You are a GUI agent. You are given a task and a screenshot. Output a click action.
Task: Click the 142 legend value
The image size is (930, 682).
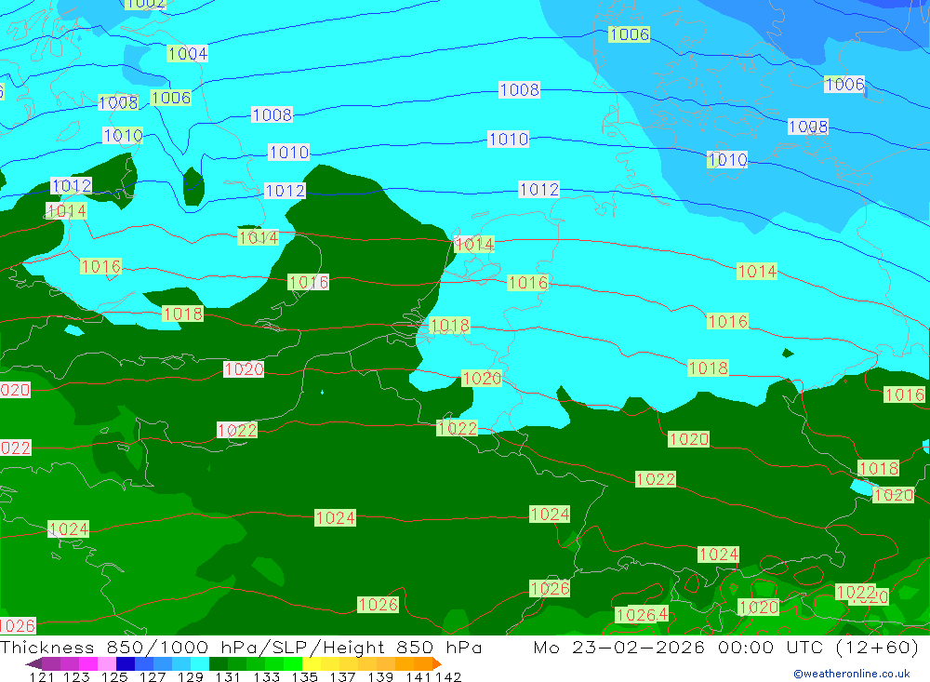pyautogui.click(x=448, y=677)
